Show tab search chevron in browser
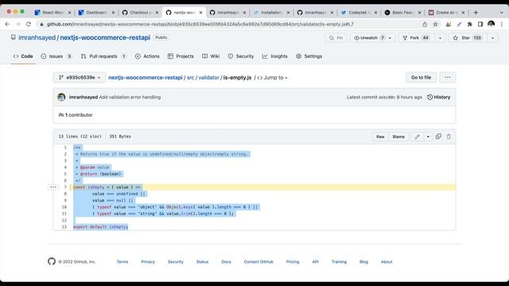The width and height of the screenshot is (509, 286). point(501,13)
